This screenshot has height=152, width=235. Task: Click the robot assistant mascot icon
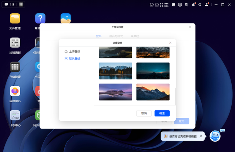(x=215, y=136)
